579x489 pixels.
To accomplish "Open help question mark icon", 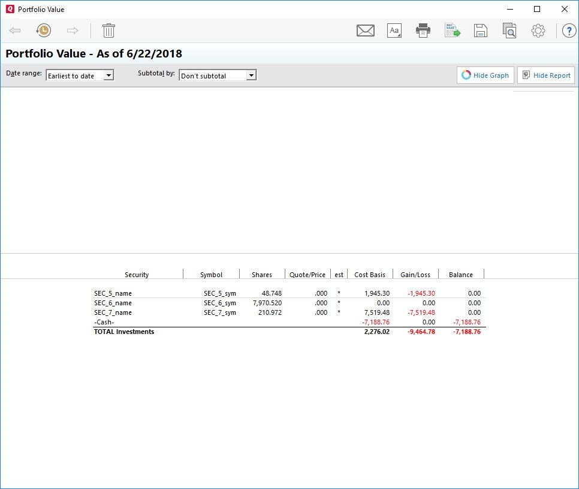I will [x=568, y=31].
